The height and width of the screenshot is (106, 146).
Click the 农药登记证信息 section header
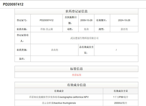(76, 11)
